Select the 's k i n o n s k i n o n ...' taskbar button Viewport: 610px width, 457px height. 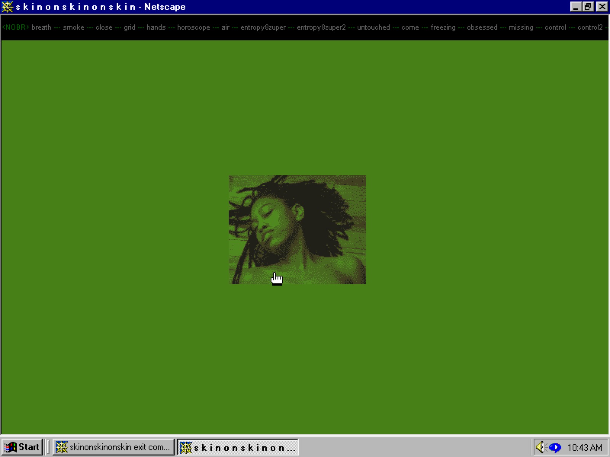tap(238, 447)
